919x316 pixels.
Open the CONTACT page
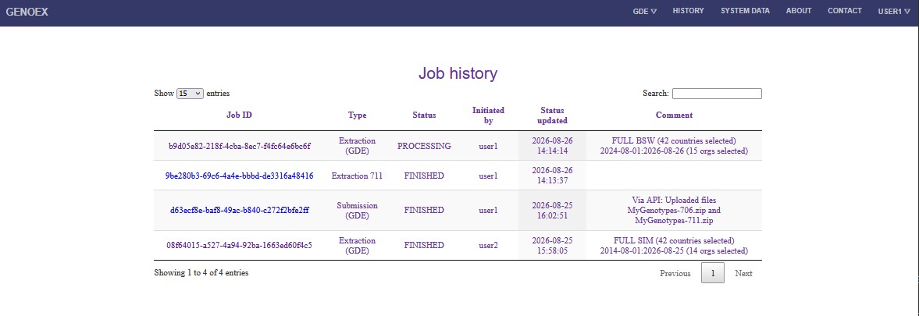(845, 11)
